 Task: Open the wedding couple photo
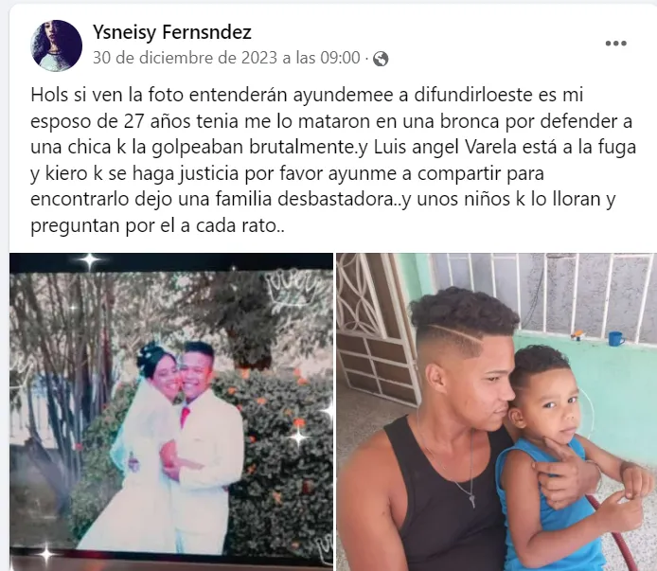coord(171,412)
